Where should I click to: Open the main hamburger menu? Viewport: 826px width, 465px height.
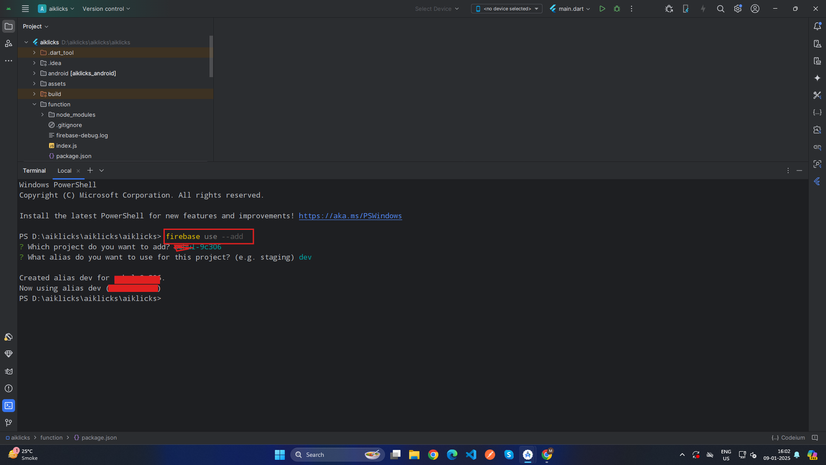point(25,9)
